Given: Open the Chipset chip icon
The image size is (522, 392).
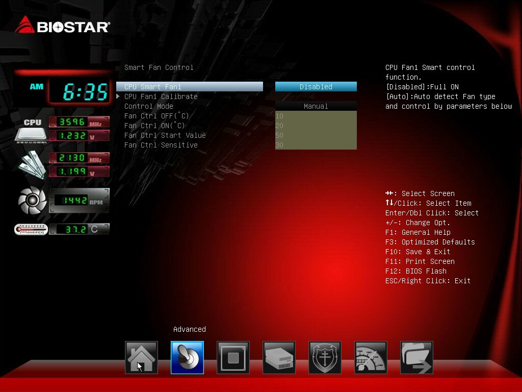Looking at the screenshot, I should [233, 357].
